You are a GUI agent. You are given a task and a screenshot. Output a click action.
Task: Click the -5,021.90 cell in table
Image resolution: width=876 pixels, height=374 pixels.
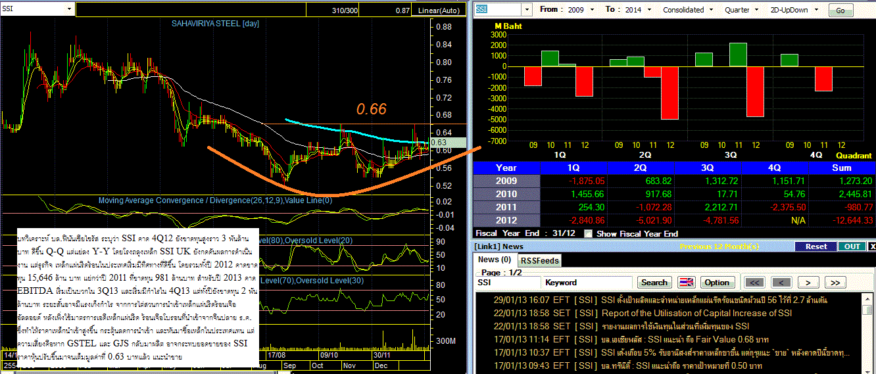click(641, 220)
